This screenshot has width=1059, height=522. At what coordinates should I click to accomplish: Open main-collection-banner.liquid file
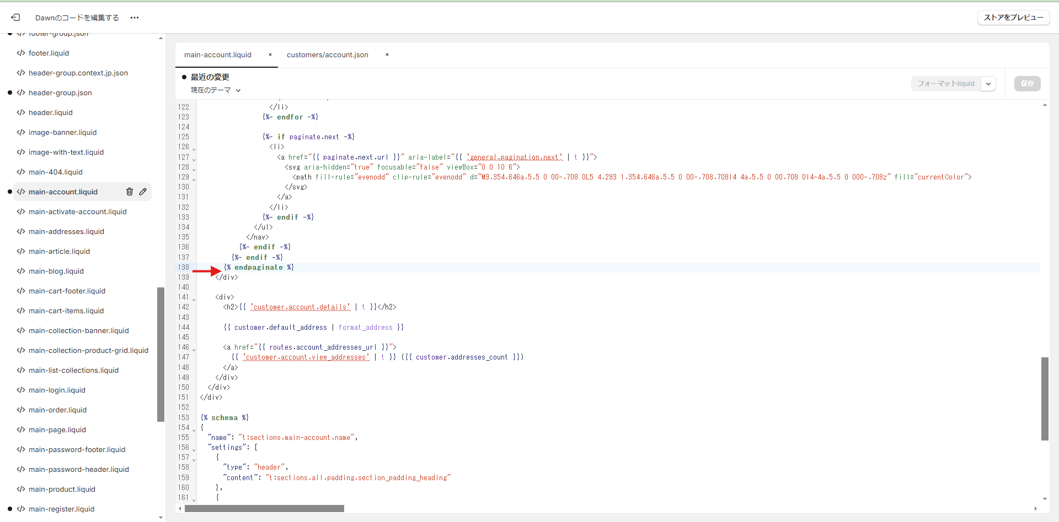[79, 330]
